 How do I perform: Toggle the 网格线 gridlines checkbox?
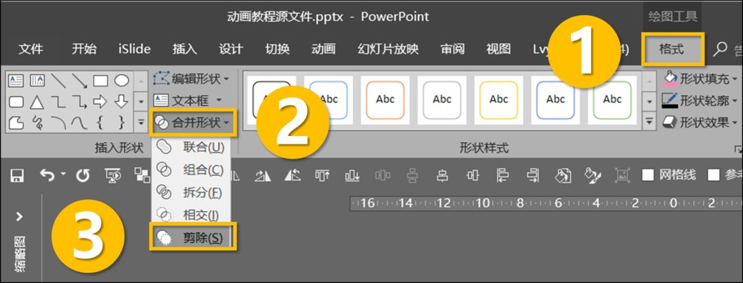click(648, 175)
